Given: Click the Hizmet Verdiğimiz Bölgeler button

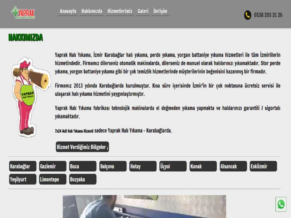Looking at the screenshot, I should (x=83, y=147).
